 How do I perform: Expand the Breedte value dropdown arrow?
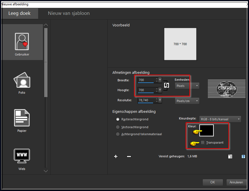(160, 80)
